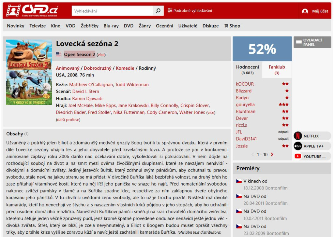This screenshot has height=237, width=334.
Task: Switch to the Fanklub tab
Action: pos(277,70)
